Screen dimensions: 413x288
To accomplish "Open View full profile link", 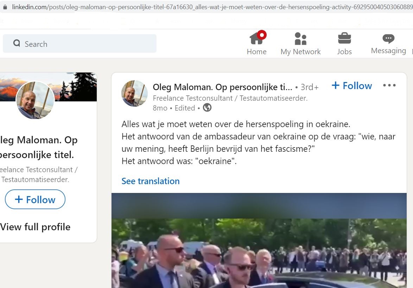I will tap(35, 227).
